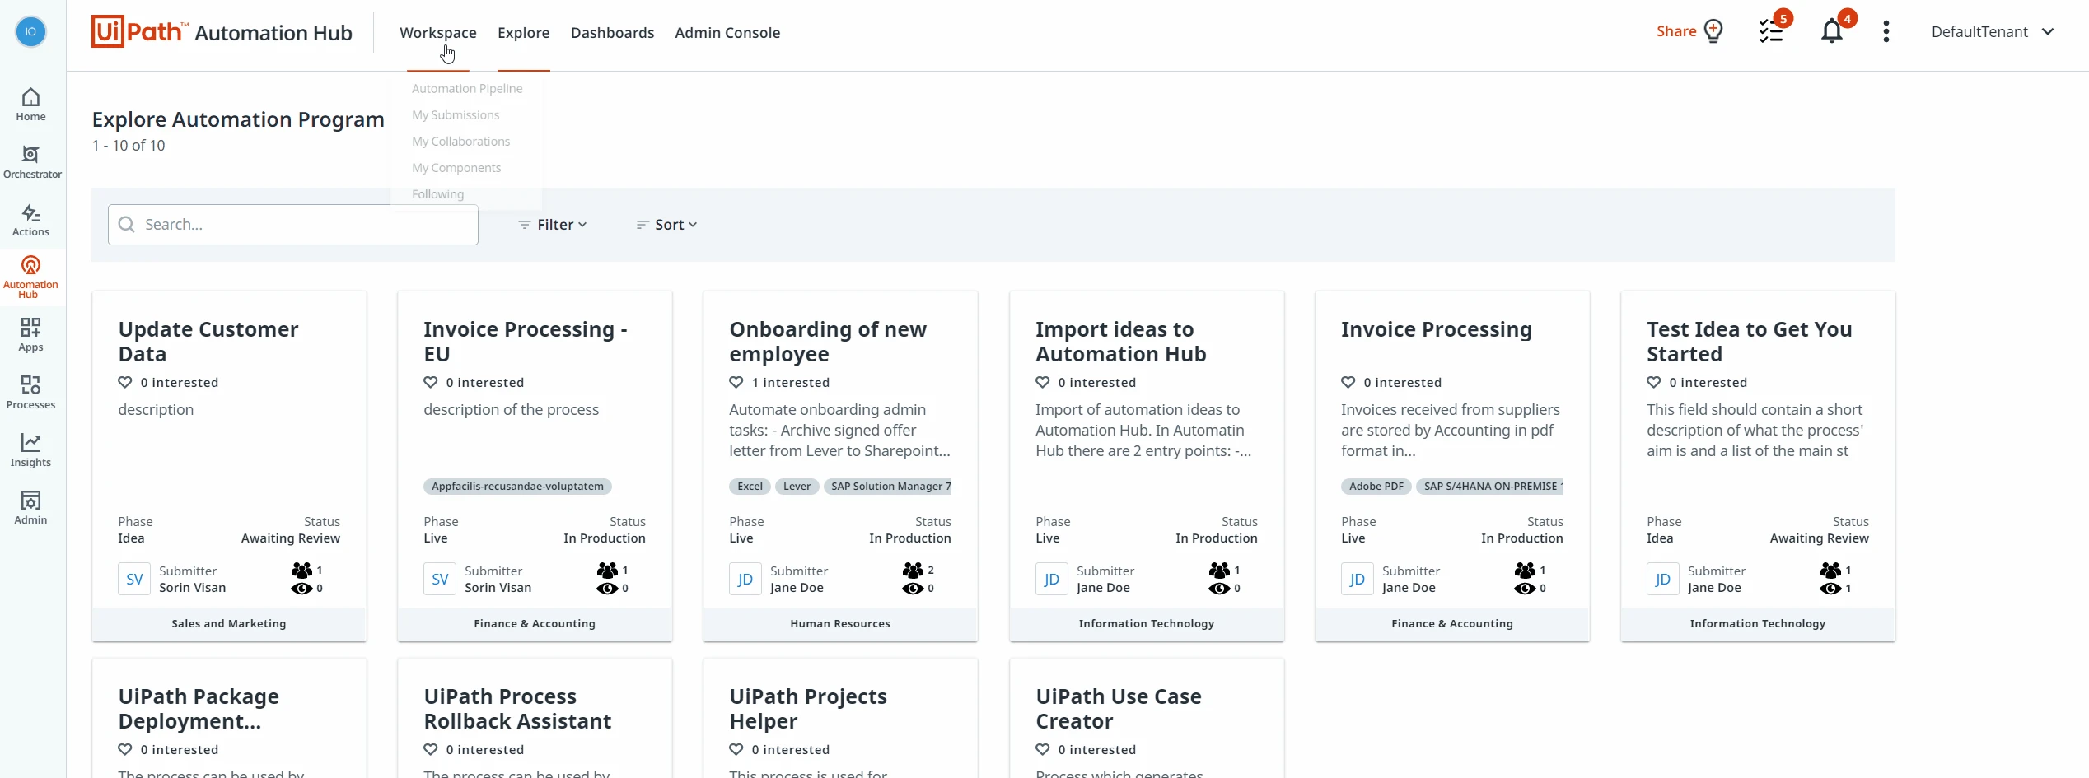Open Orchestrator from the sidebar
2089x778 pixels.
point(32,162)
